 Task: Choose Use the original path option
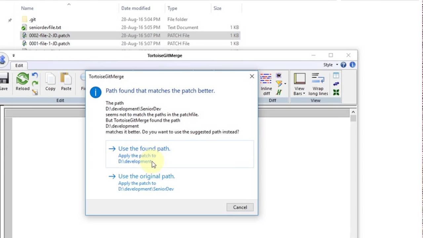click(179, 182)
